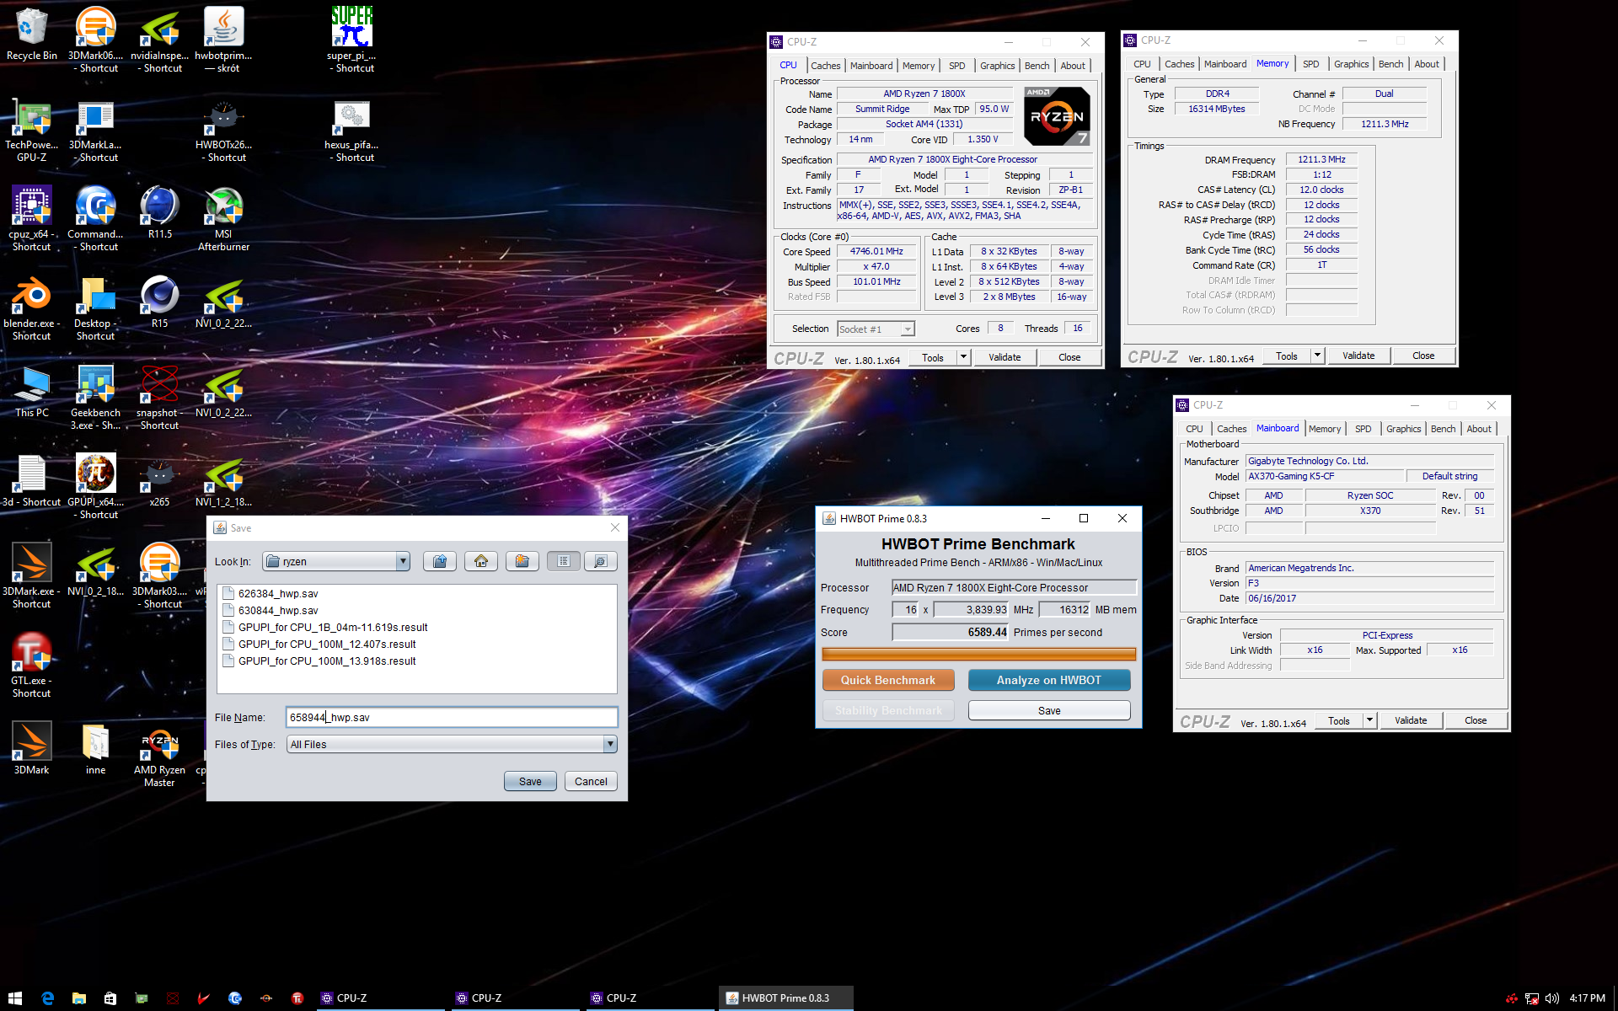This screenshot has height=1011, width=1618.
Task: Open This PC desktop icon
Action: pos(32,391)
